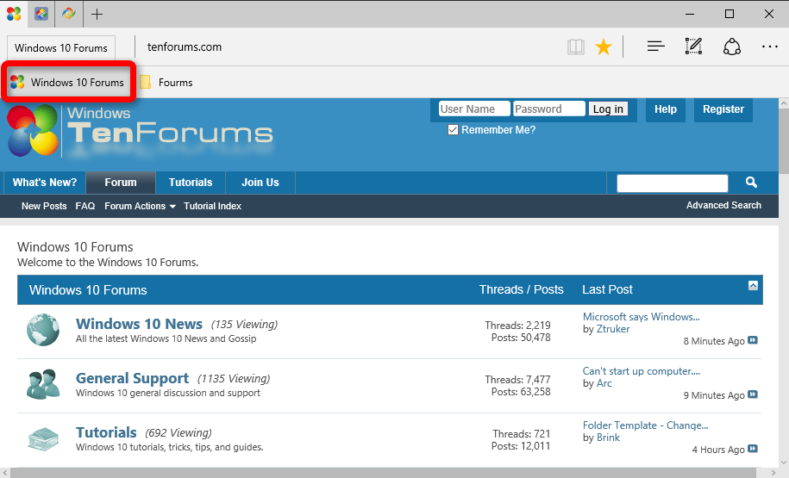Open 'Folder Template - Change...' thread

[x=645, y=425]
